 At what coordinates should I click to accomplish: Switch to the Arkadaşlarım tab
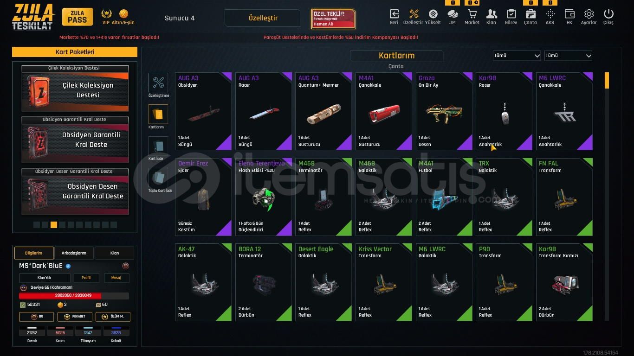(x=74, y=253)
